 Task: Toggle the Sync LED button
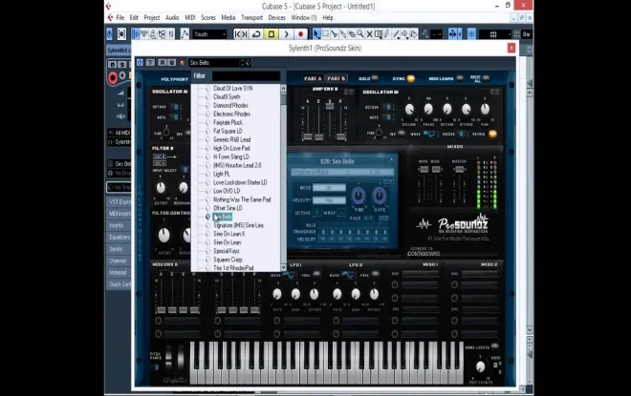[410, 78]
